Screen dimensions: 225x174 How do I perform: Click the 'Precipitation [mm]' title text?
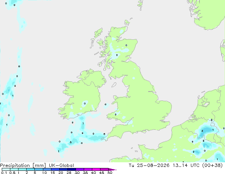23,165
